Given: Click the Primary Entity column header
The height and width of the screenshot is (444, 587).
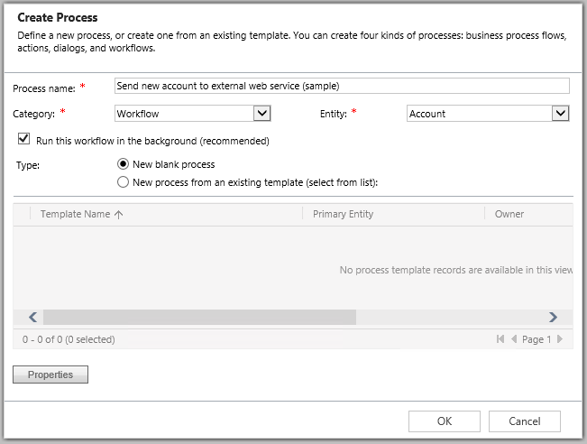Looking at the screenshot, I should click(343, 215).
